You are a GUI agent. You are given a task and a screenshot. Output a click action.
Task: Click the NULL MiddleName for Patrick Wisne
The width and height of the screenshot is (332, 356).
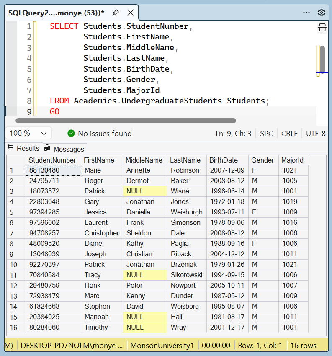(145, 191)
